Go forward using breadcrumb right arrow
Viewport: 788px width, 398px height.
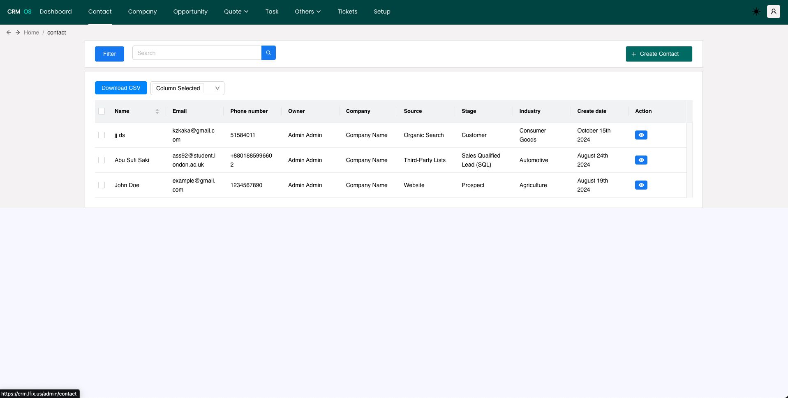coord(18,32)
